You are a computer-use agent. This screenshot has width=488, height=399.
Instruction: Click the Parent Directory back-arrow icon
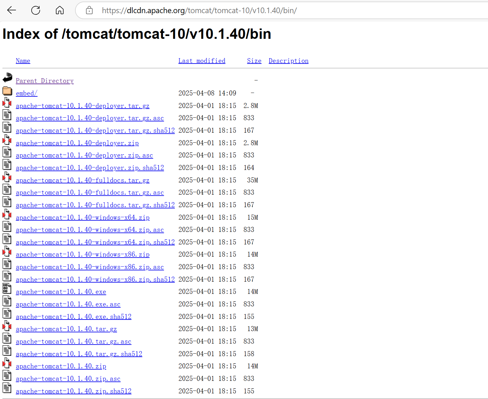pos(7,77)
